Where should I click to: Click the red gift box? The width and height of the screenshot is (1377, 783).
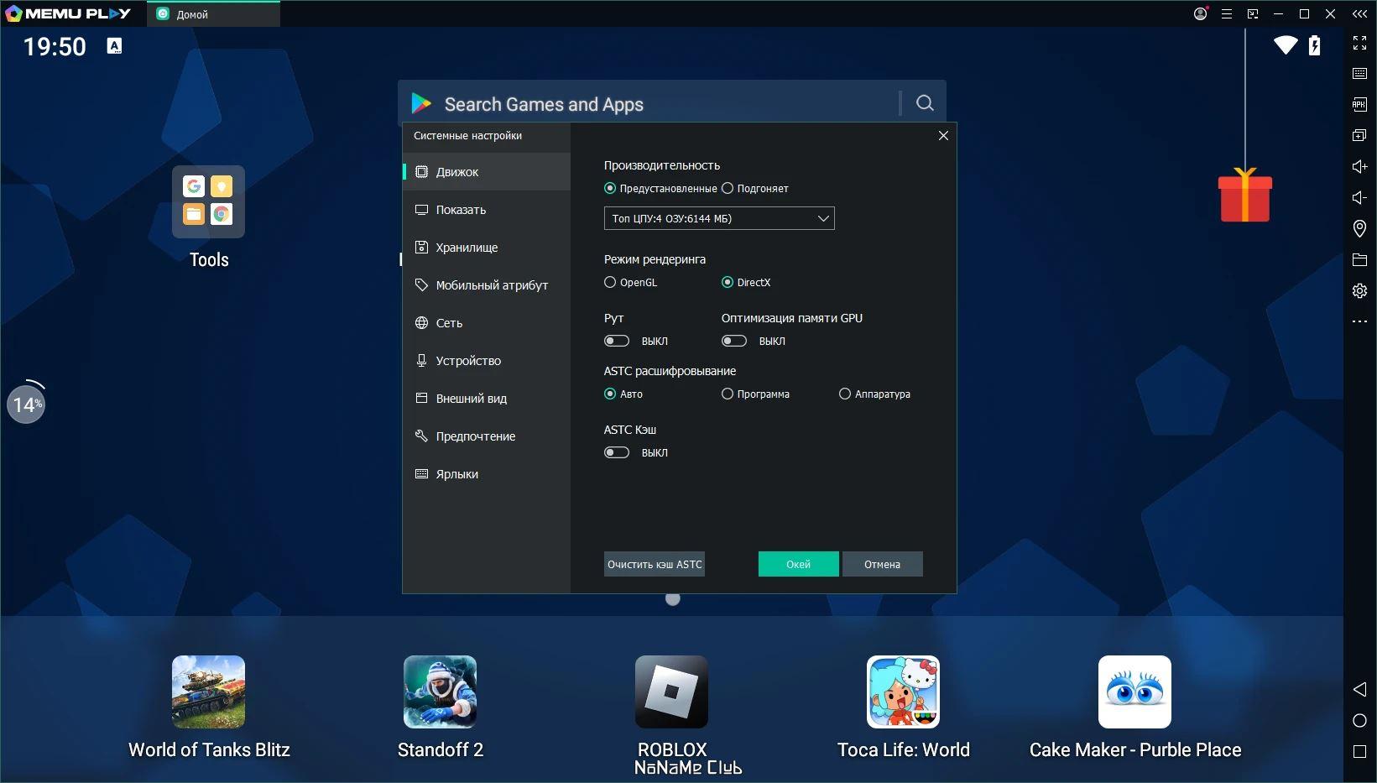point(1245,195)
